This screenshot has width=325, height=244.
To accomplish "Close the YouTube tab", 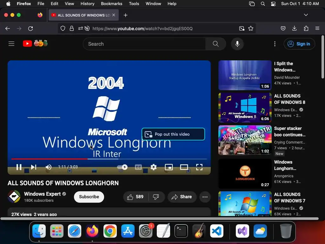I will point(114,15).
